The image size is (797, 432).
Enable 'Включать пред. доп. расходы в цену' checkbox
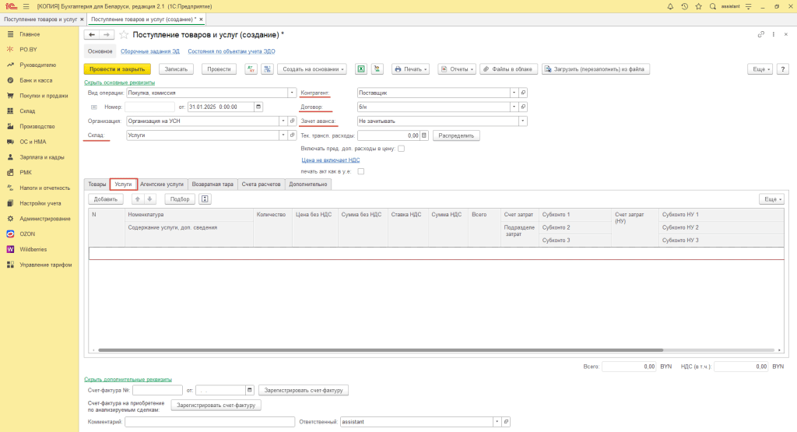tap(401, 148)
